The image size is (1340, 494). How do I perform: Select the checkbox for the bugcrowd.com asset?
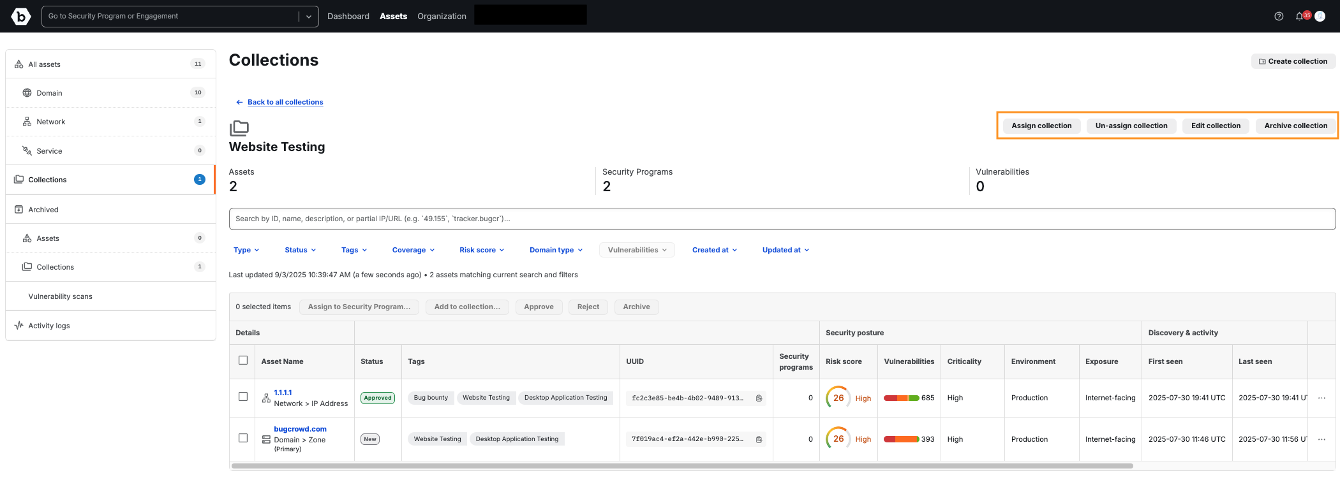point(243,438)
